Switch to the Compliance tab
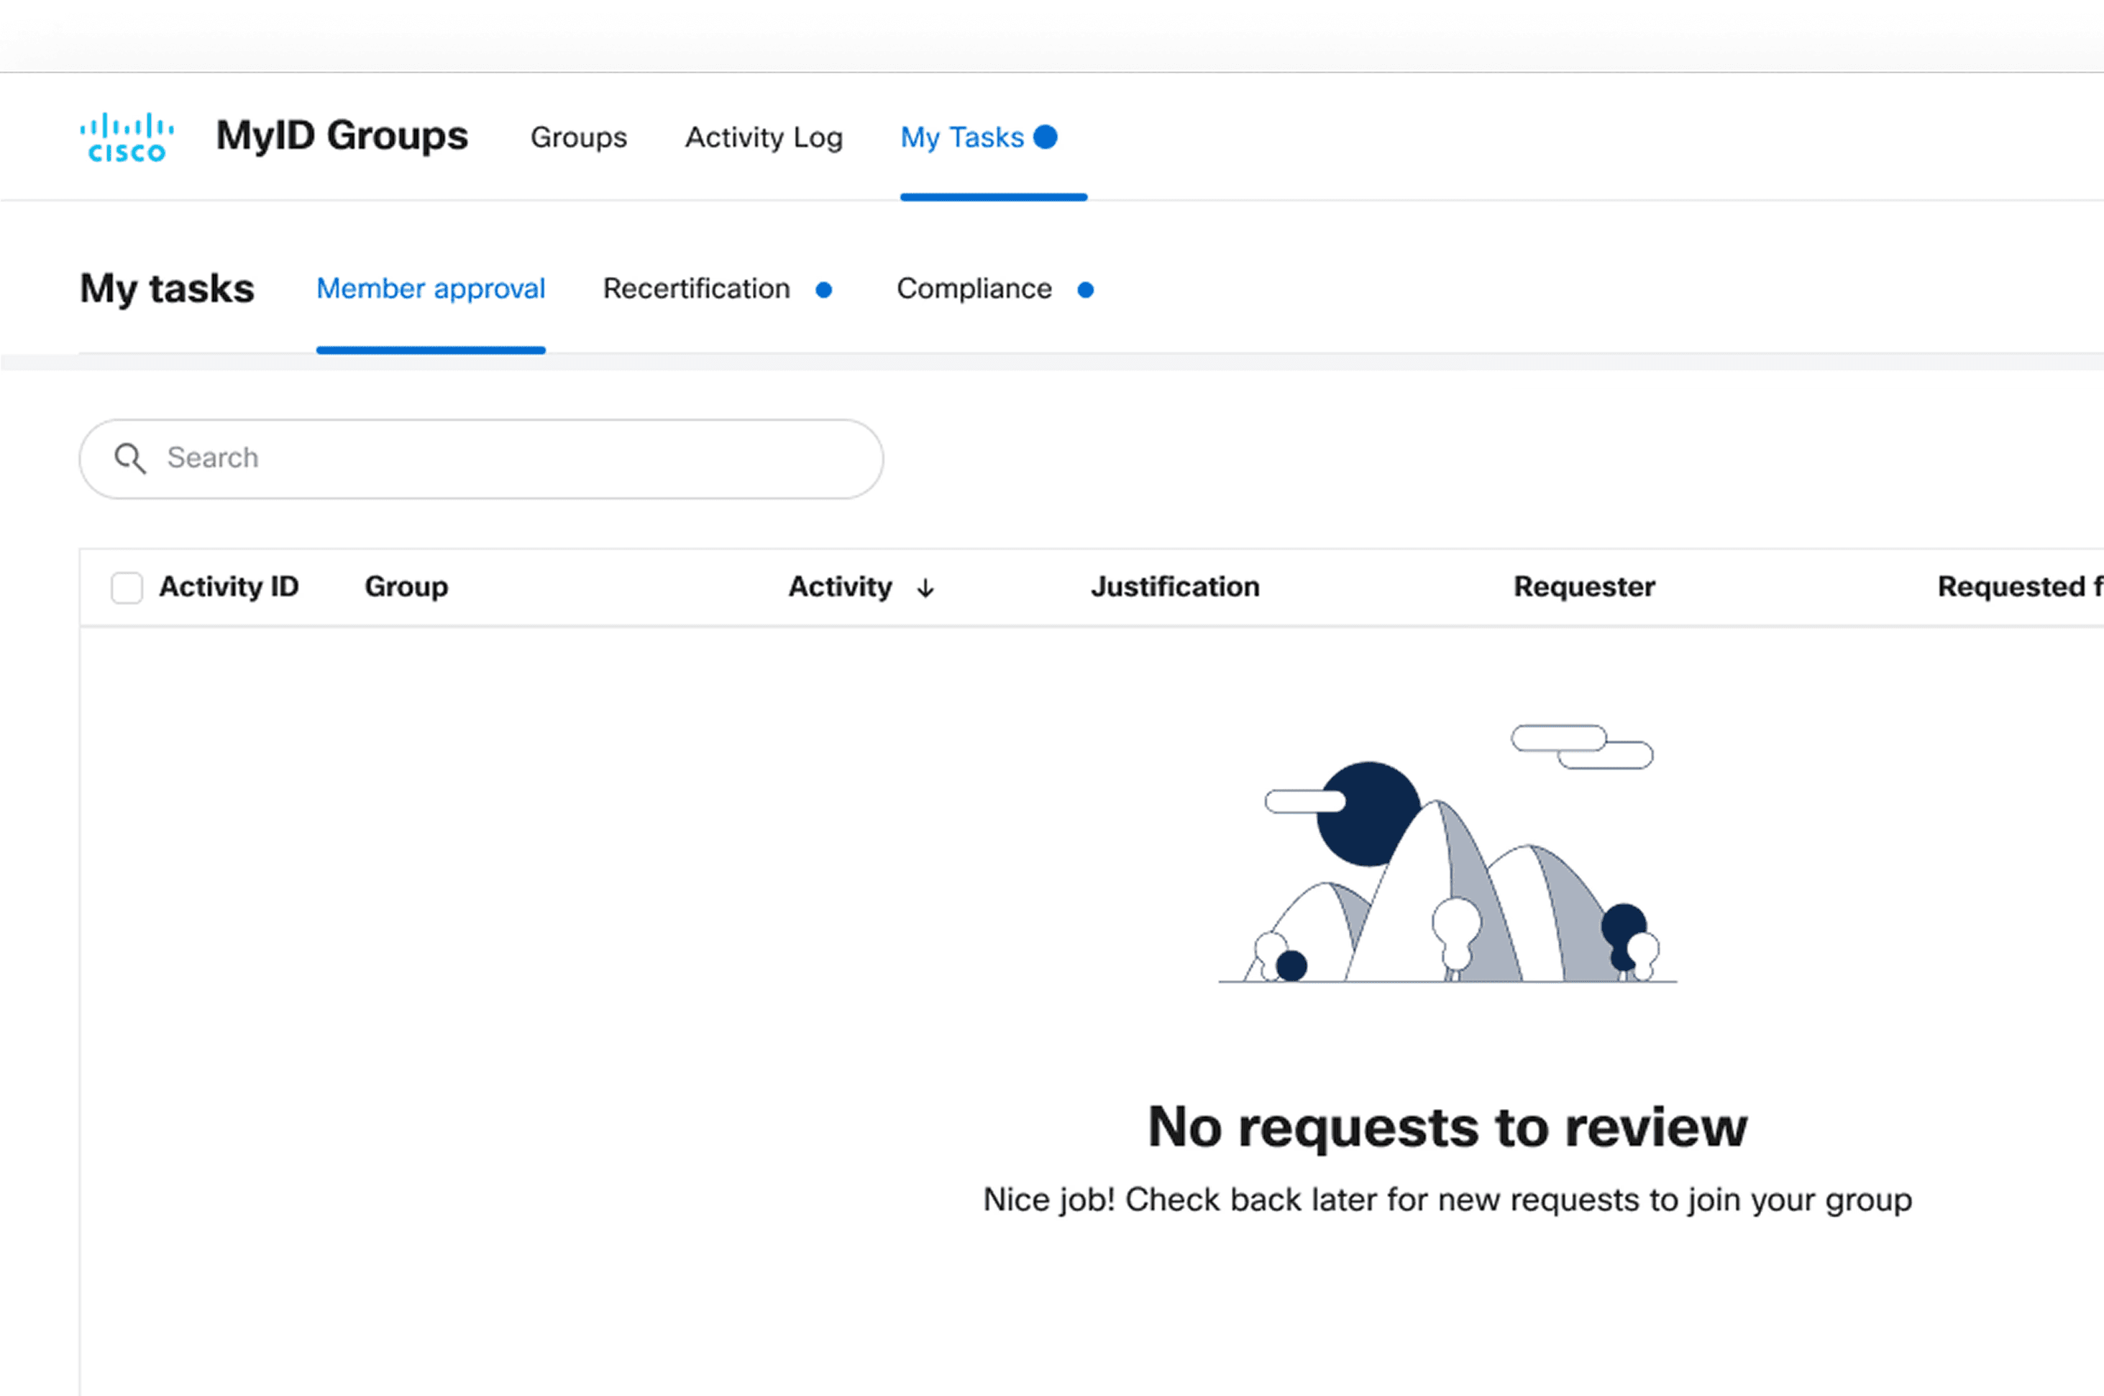Screen dimensions: 2104x1396 974,288
